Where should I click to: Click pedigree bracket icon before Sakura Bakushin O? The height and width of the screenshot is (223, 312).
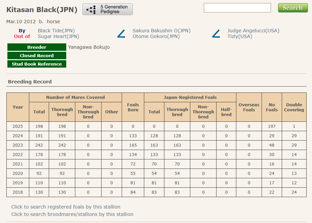[121, 34]
